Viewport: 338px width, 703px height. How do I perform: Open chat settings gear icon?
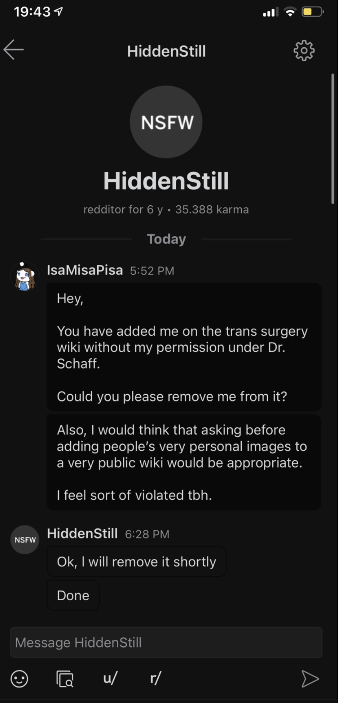pos(304,50)
